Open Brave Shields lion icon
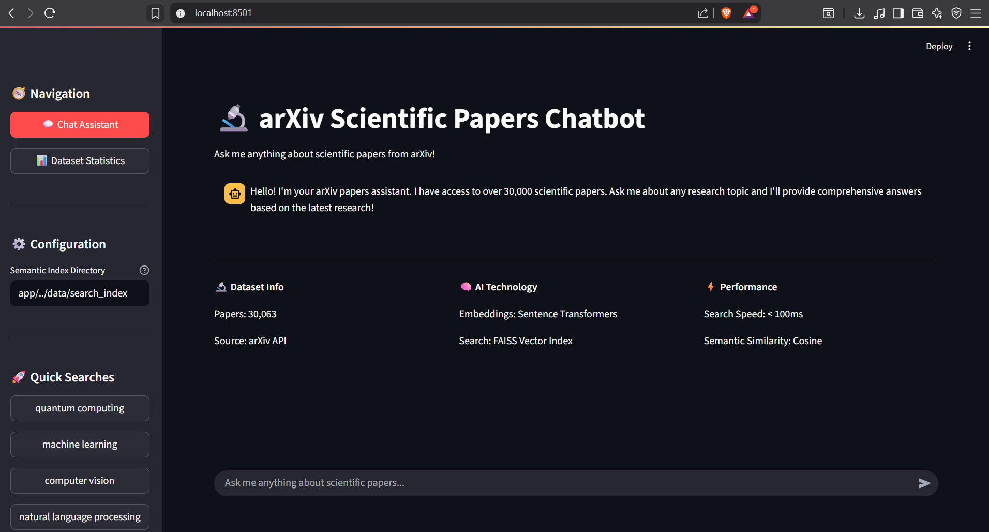Screen dimensions: 989x532 pos(726,13)
